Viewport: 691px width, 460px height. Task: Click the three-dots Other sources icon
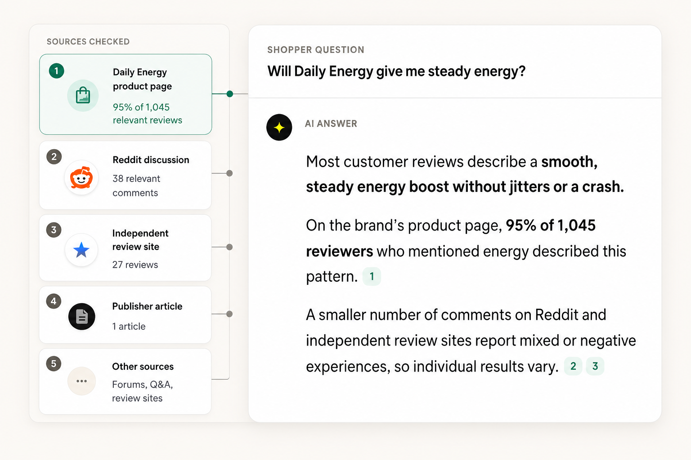81,381
